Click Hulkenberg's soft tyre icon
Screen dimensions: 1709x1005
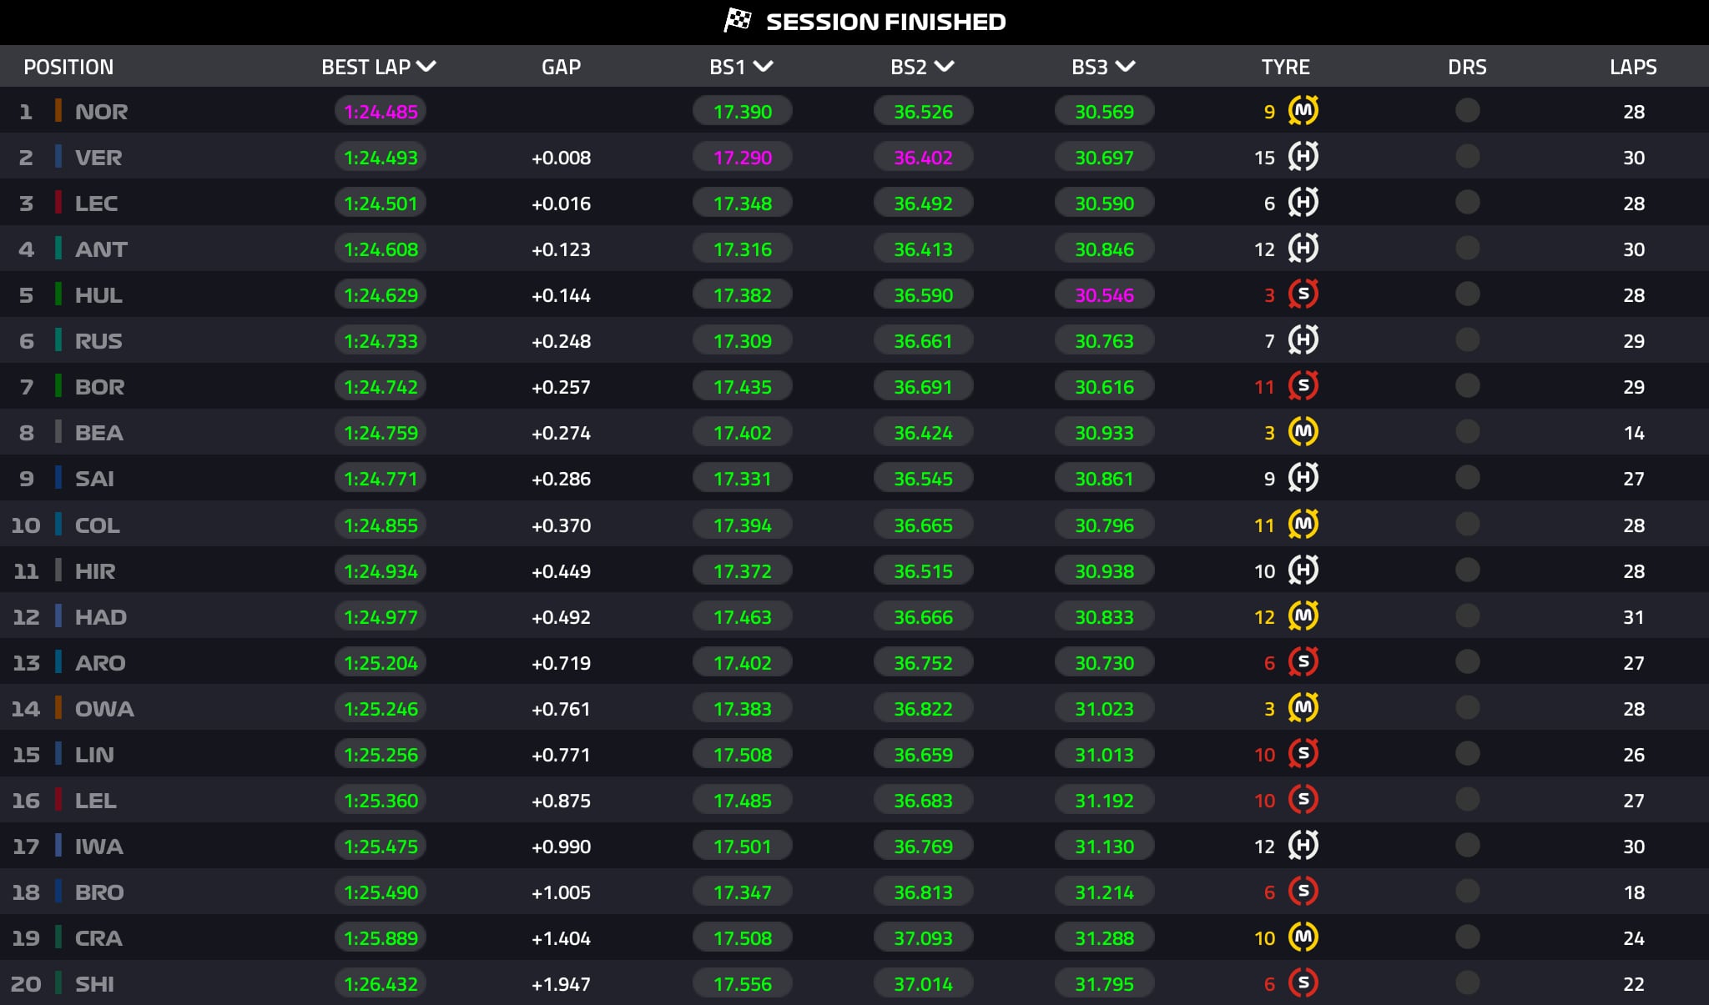pyautogui.click(x=1303, y=294)
